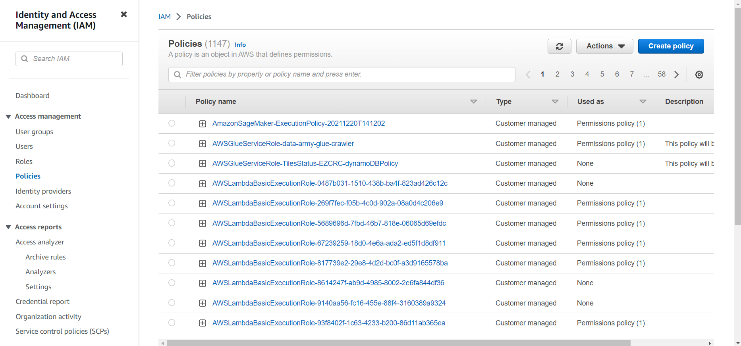741x346 pixels.
Task: Select AmazonSageMaker-ExecutionPolicy radio button
Action: pyautogui.click(x=172, y=123)
